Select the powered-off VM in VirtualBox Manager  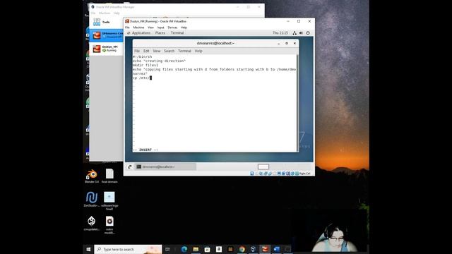point(106,35)
